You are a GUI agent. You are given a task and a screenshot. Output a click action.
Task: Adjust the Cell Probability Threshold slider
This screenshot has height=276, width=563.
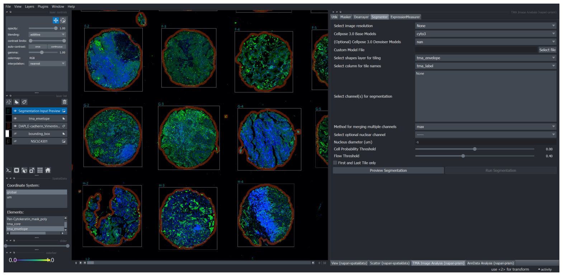pyautogui.click(x=474, y=149)
